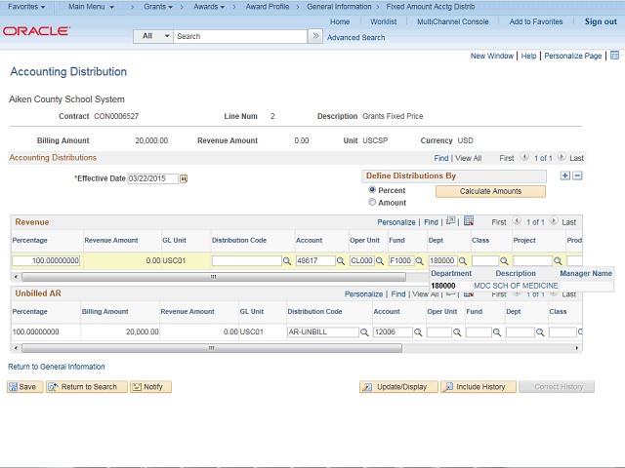Open the Worklist link

[384, 21]
